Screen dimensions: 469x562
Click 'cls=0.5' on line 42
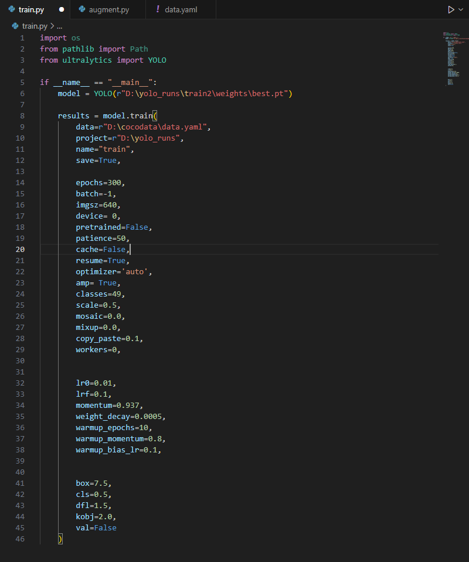[91, 495]
